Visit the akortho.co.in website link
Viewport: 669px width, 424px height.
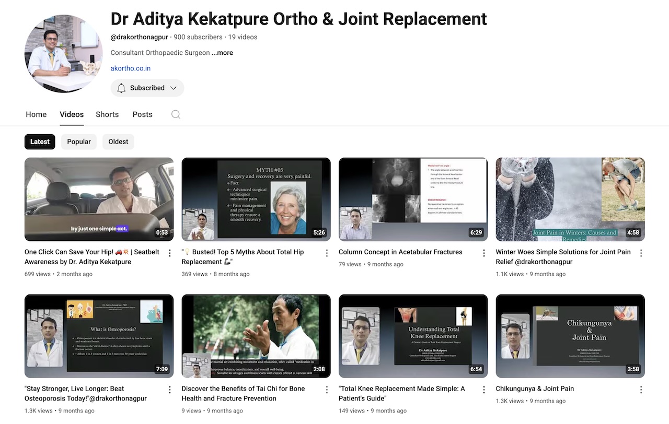pyautogui.click(x=131, y=68)
